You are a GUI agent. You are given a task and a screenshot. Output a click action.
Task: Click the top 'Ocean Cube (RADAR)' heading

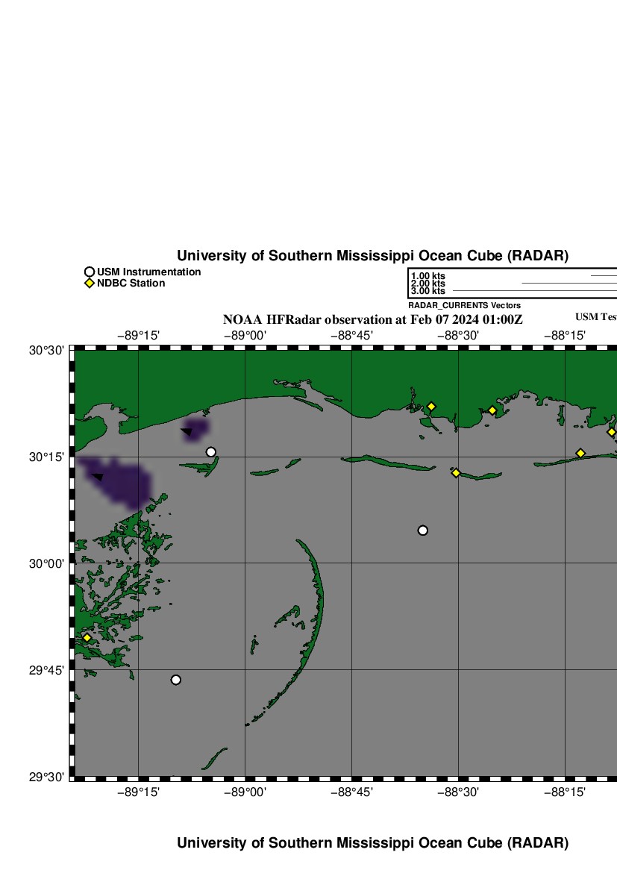pyautogui.click(x=372, y=256)
